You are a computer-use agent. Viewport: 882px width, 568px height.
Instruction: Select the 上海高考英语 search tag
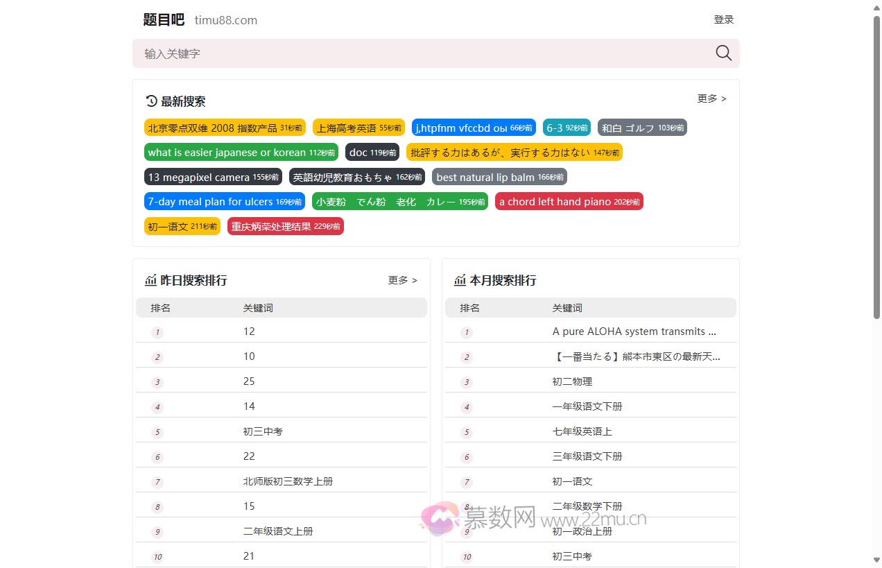point(359,128)
